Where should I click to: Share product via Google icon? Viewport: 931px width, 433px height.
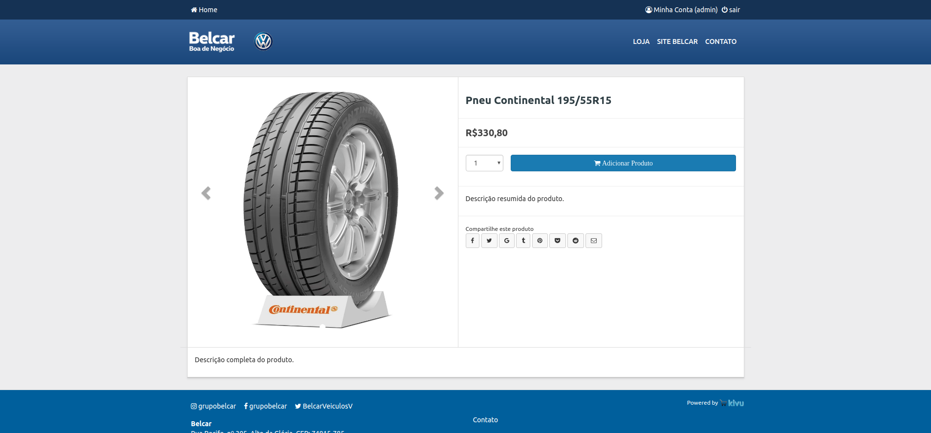(507, 241)
